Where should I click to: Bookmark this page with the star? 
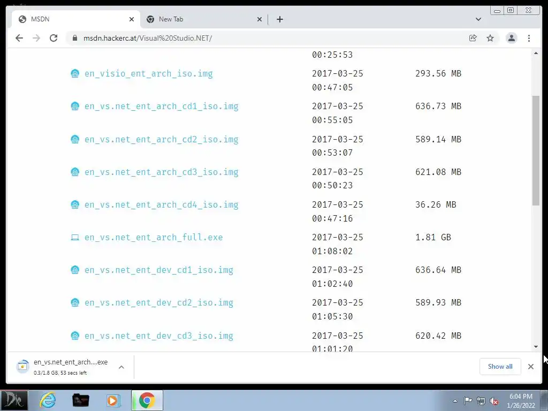click(490, 38)
